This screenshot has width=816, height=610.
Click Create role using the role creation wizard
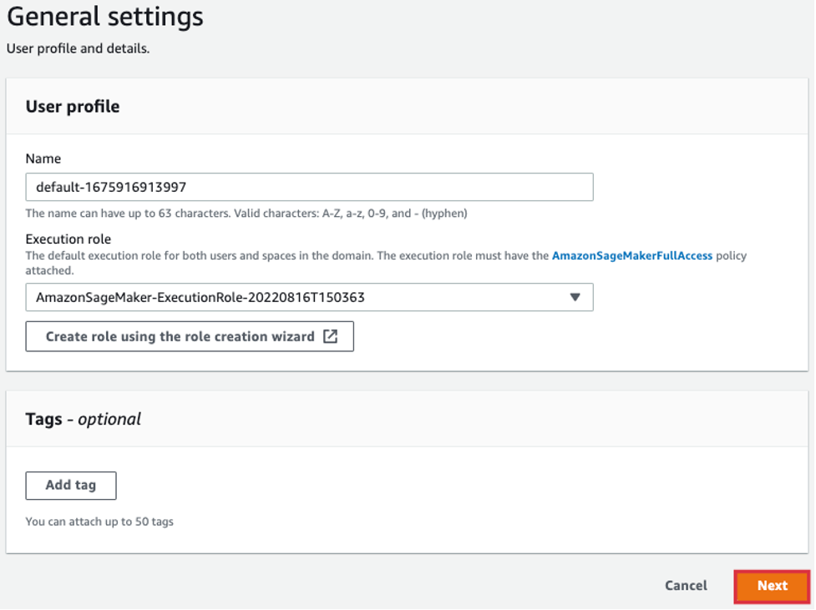[180, 337]
